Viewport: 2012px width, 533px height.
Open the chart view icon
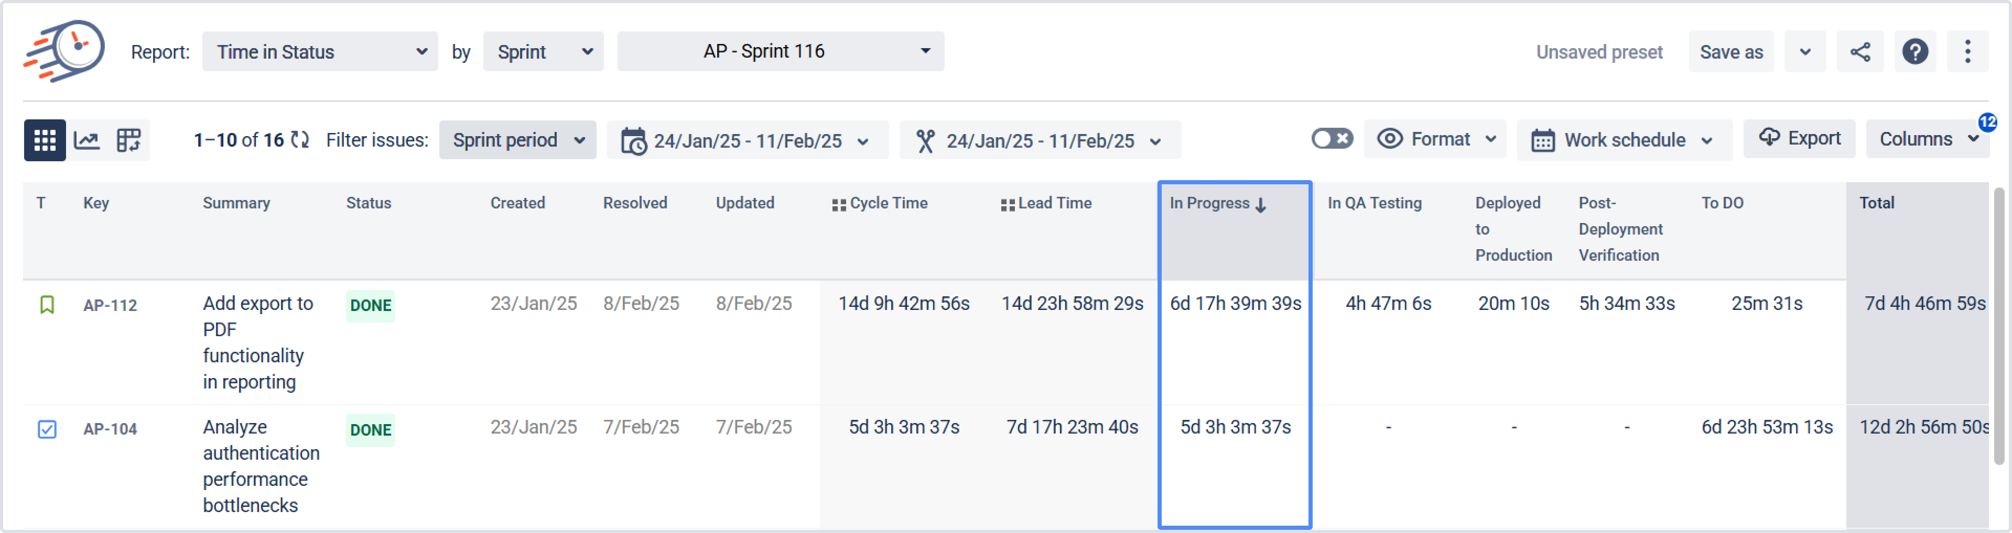click(x=86, y=140)
